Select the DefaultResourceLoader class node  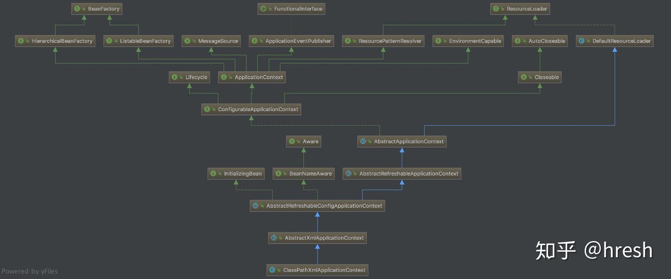click(615, 41)
